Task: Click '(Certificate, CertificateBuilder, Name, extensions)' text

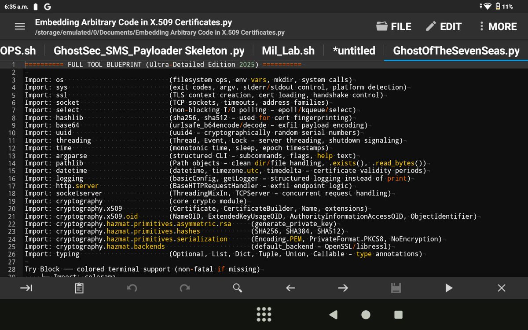Action: coord(268,209)
